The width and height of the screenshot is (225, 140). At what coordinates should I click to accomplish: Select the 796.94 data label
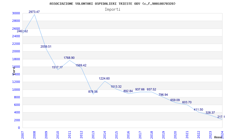coord(163,95)
